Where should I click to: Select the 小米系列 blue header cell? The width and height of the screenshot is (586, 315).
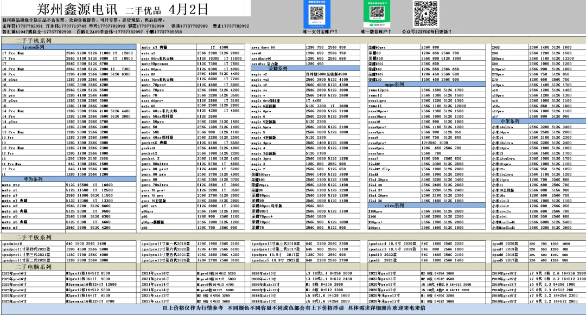[539, 121]
